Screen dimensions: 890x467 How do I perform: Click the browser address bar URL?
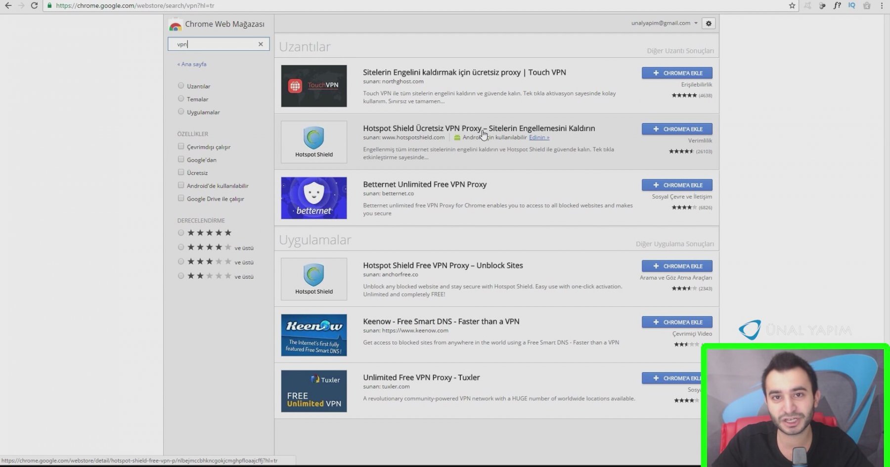coord(135,5)
